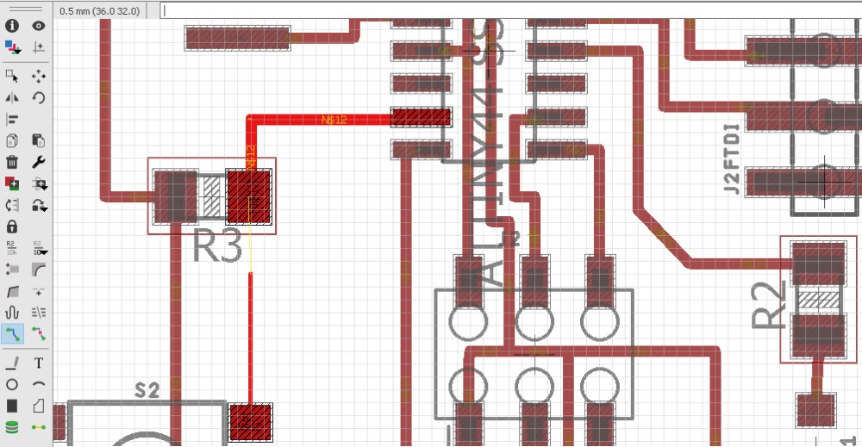This screenshot has height=447, width=862.
Task: Select the Mirror tool
Action: 12,97
